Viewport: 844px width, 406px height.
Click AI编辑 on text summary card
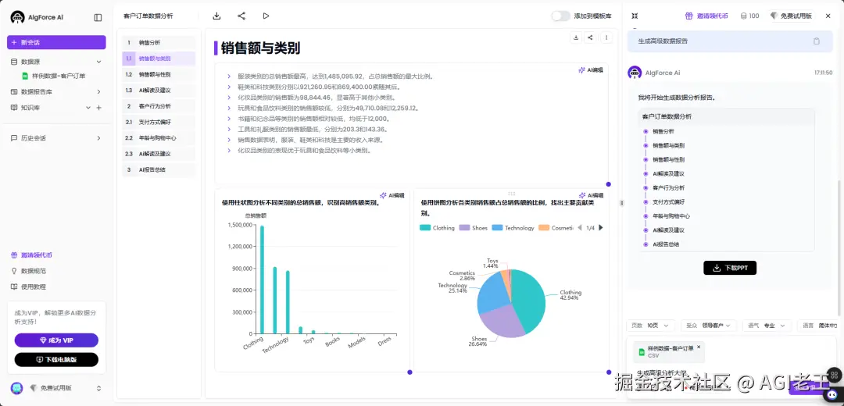coord(591,70)
